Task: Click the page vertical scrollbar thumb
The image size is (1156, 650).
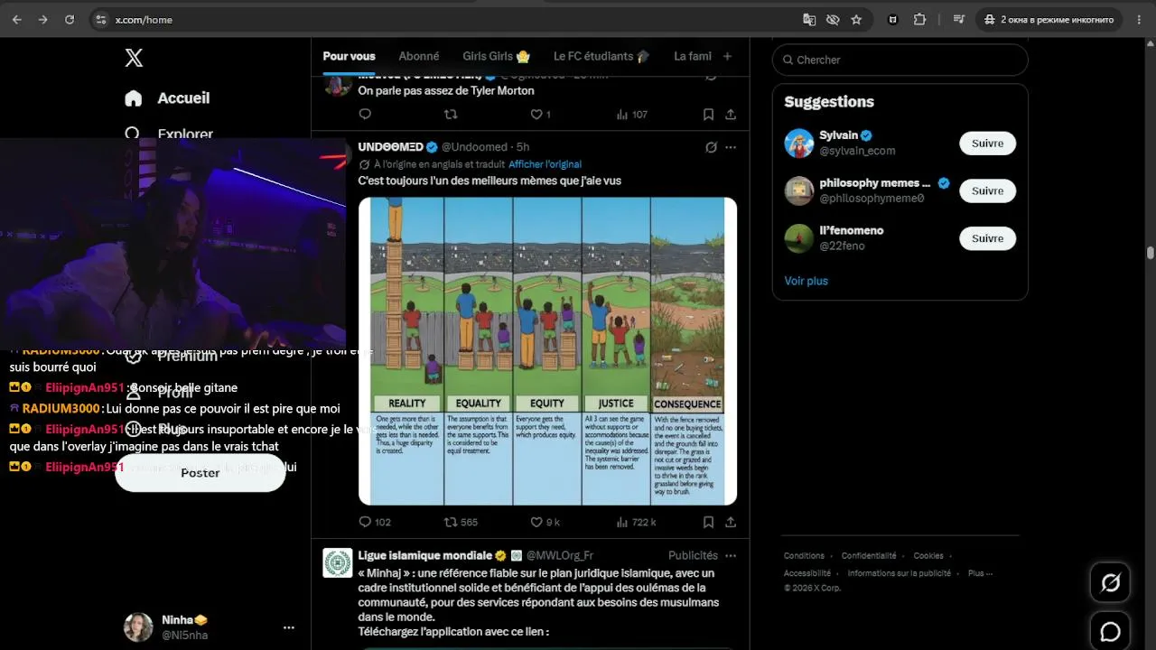Action: click(x=1151, y=253)
